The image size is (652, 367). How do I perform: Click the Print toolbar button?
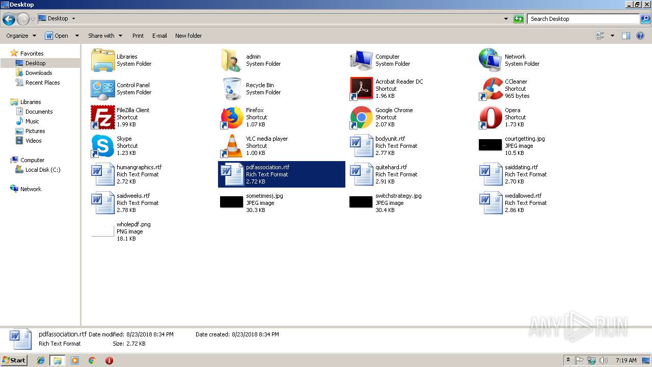138,36
